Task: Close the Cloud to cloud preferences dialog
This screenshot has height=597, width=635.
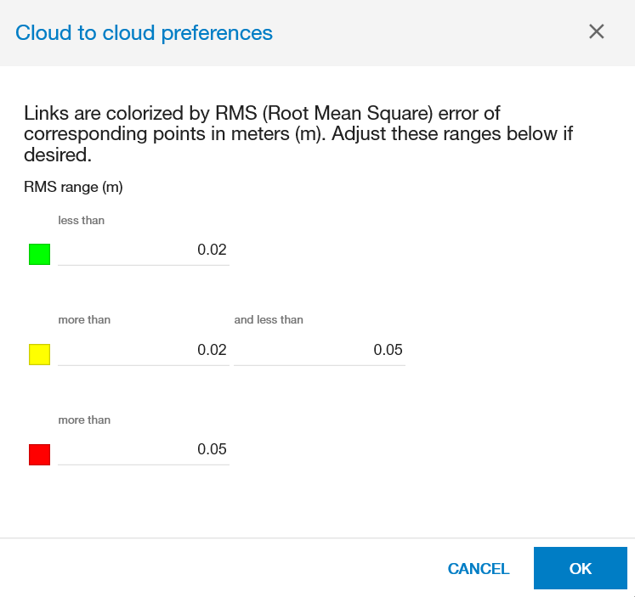Action: coord(597,32)
